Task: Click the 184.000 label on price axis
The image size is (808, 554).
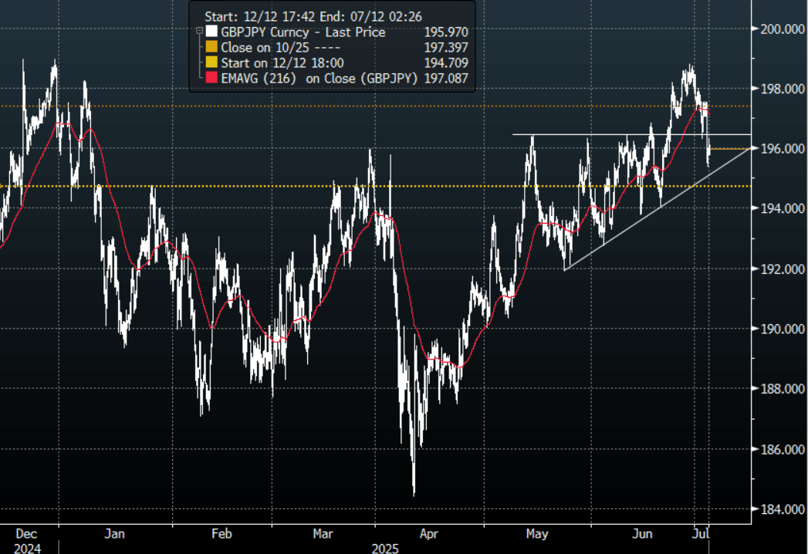Action: (779, 509)
